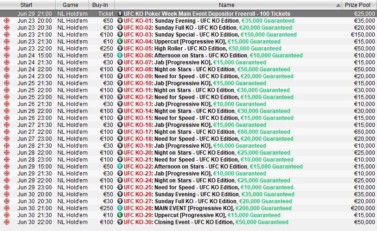Click red target icon for UFC KO-05 row

tap(7, 49)
